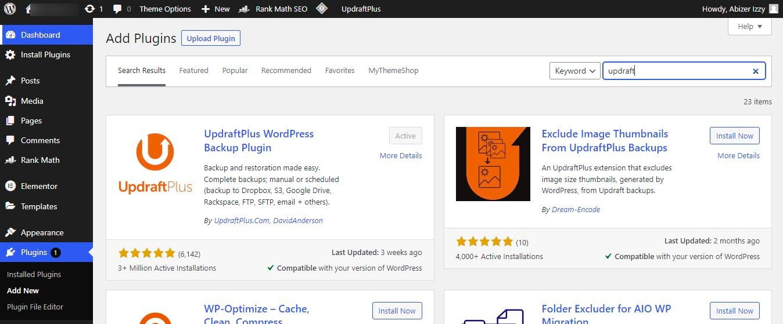
Task: Click the Rank Math chart sidebar icon
Action: 10,160
